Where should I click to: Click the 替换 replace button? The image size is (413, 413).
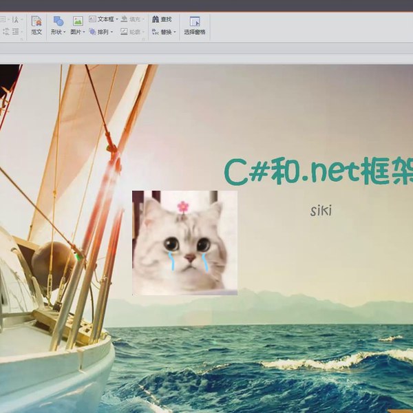click(162, 32)
